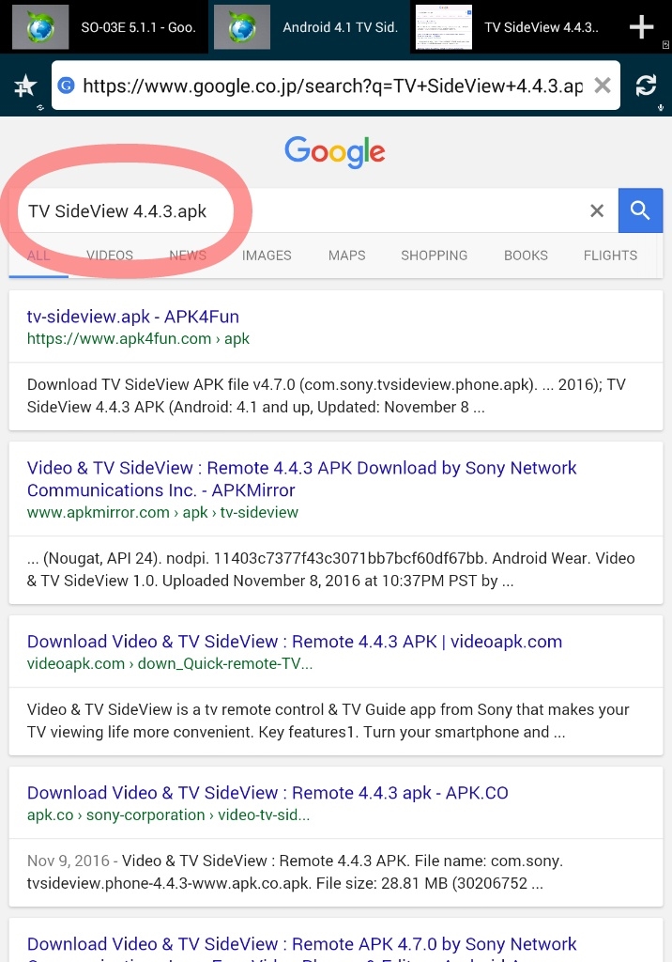
Task: Click the address bar URL field
Action: click(x=335, y=85)
